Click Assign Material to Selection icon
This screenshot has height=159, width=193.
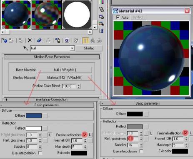[21, 40]
